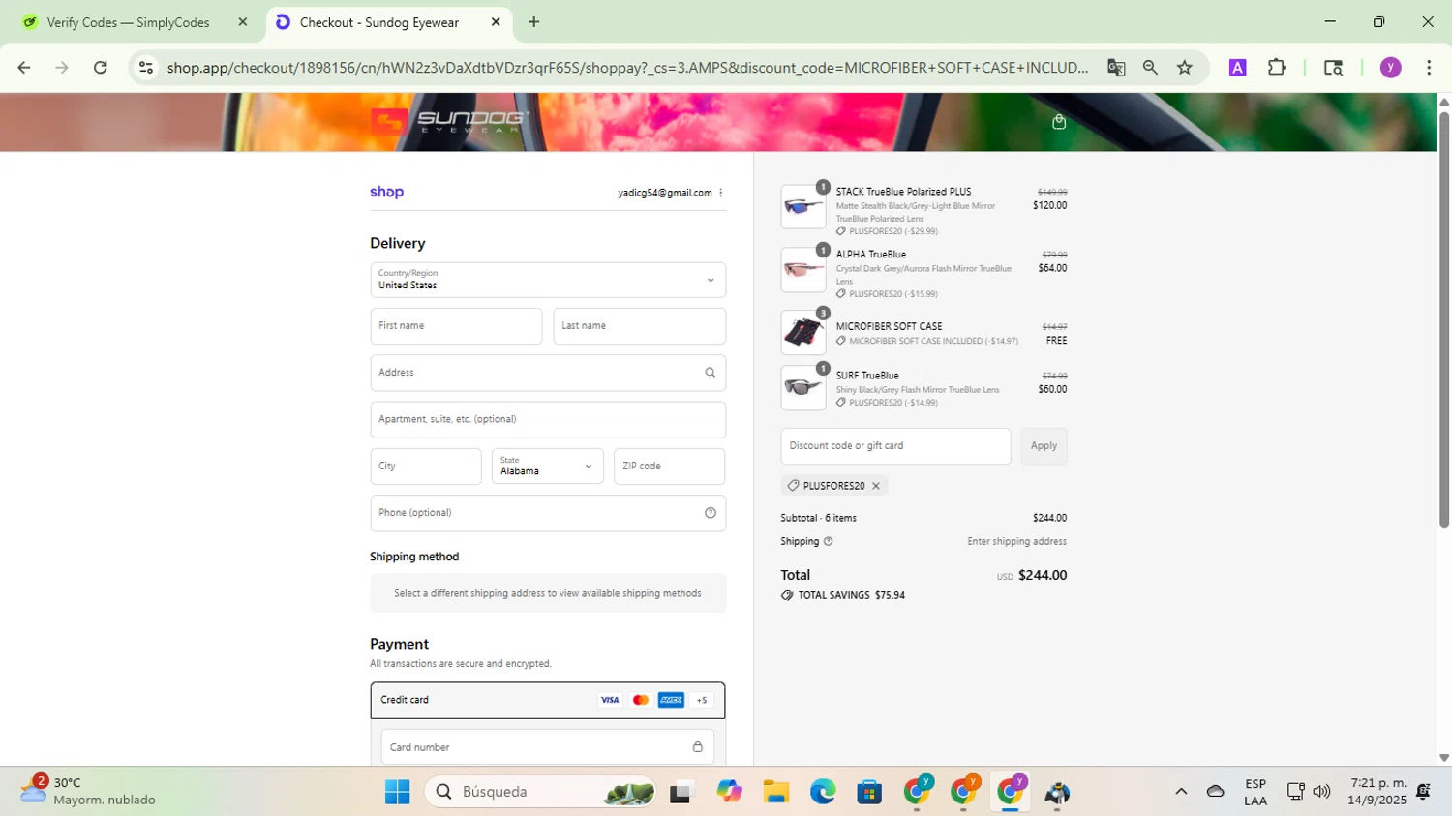The width and height of the screenshot is (1452, 816).
Task: Click the Address field search icon
Action: pyautogui.click(x=710, y=373)
